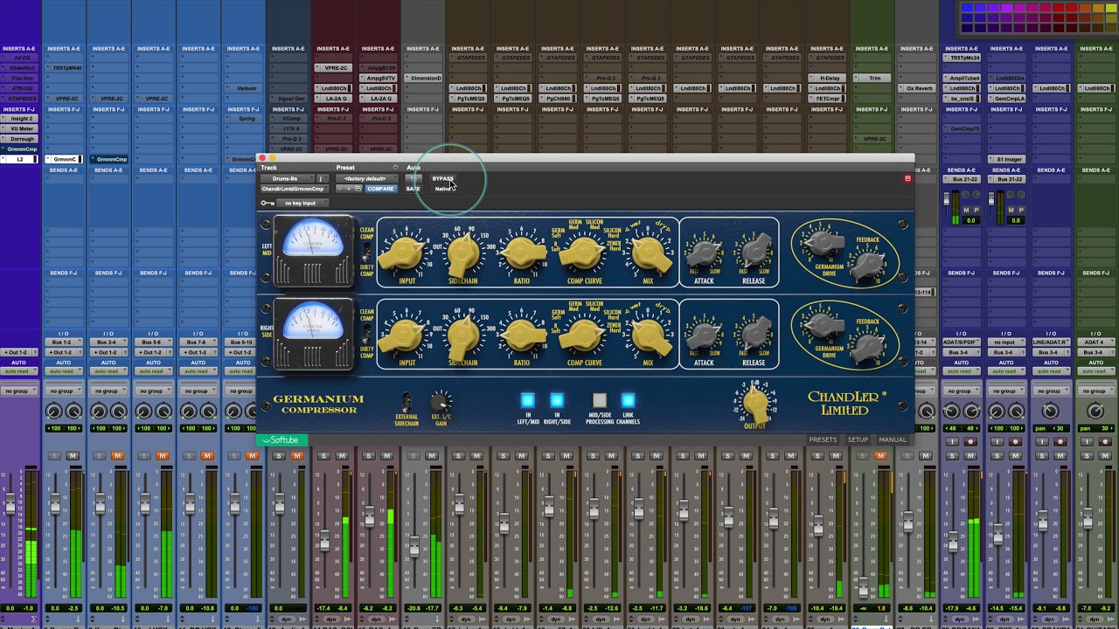The image size is (1119, 629).
Task: Open the Insight 2 insert in the mixer
Action: point(19,119)
